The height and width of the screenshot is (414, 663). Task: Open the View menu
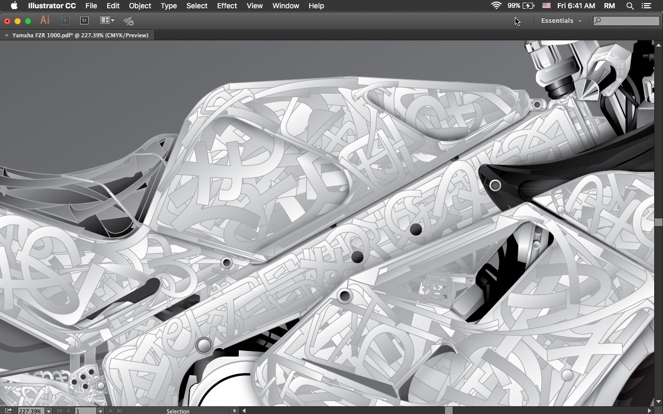click(x=254, y=6)
